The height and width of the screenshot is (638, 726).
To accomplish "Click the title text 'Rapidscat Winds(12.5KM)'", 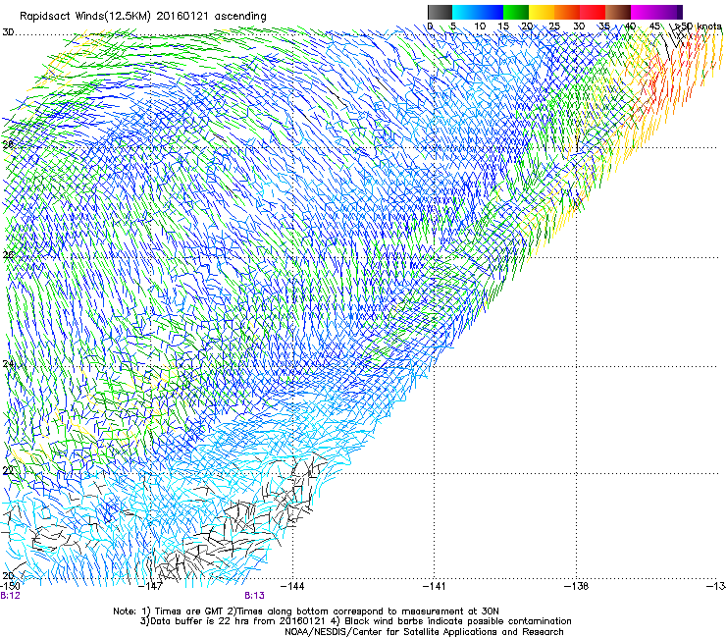I will pyautogui.click(x=85, y=17).
